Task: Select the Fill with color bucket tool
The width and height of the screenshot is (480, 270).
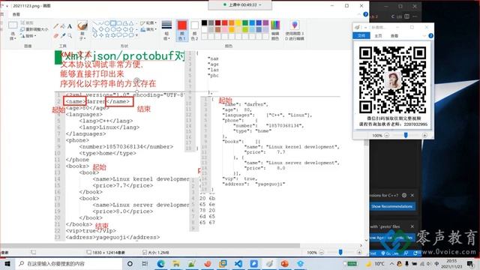Action: pos(63,26)
